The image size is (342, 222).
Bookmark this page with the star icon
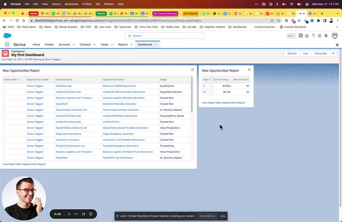[278, 20]
